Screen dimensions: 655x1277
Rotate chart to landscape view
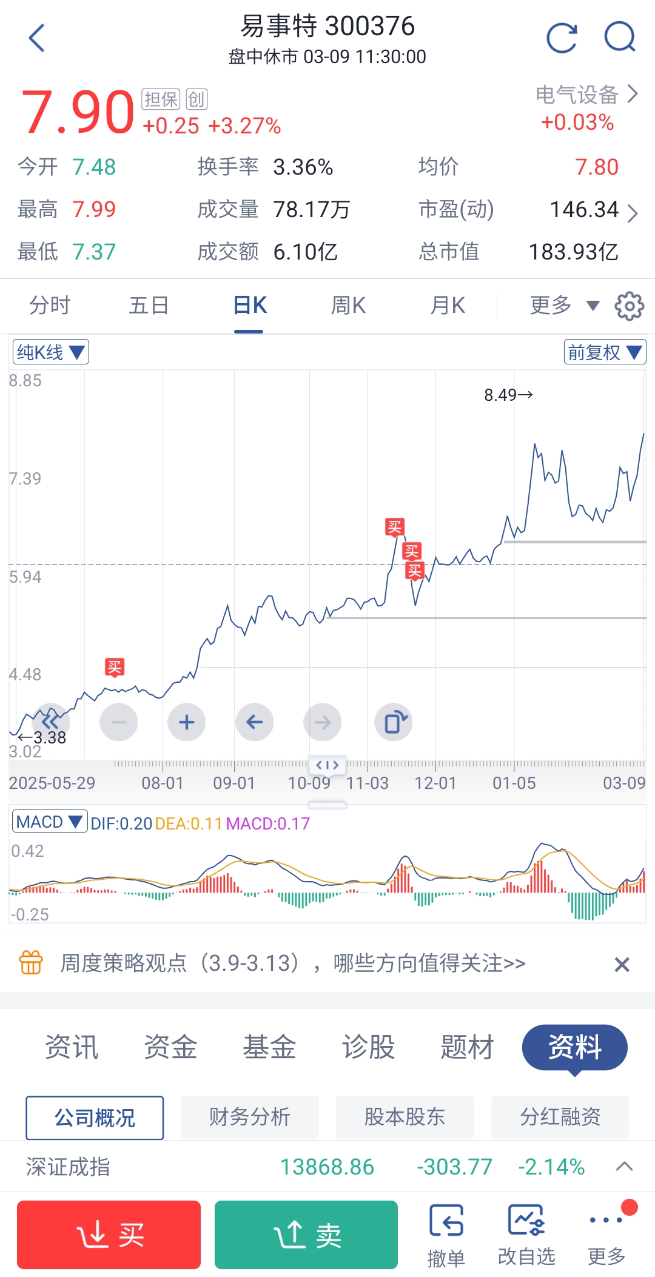394,722
